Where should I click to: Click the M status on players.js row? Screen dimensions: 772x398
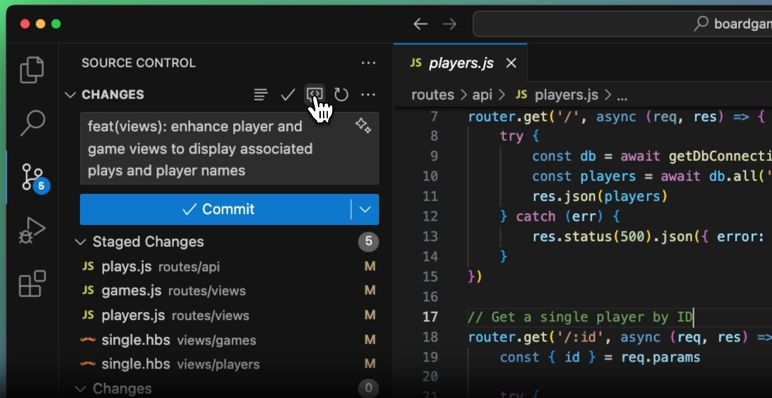coord(370,315)
